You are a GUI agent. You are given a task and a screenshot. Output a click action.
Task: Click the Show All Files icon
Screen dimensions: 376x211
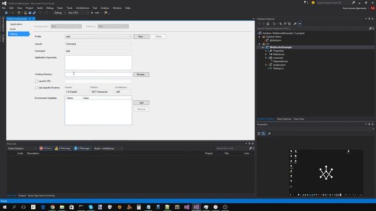pos(289,23)
